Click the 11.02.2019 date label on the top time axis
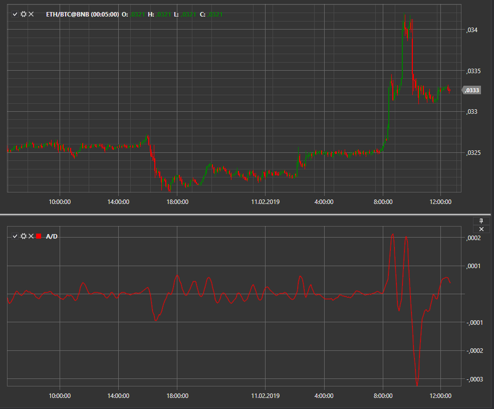This screenshot has height=409, width=494. [265, 202]
